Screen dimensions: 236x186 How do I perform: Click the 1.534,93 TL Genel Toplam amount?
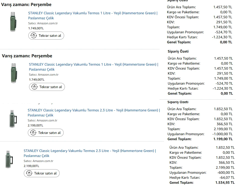coord(225,182)
